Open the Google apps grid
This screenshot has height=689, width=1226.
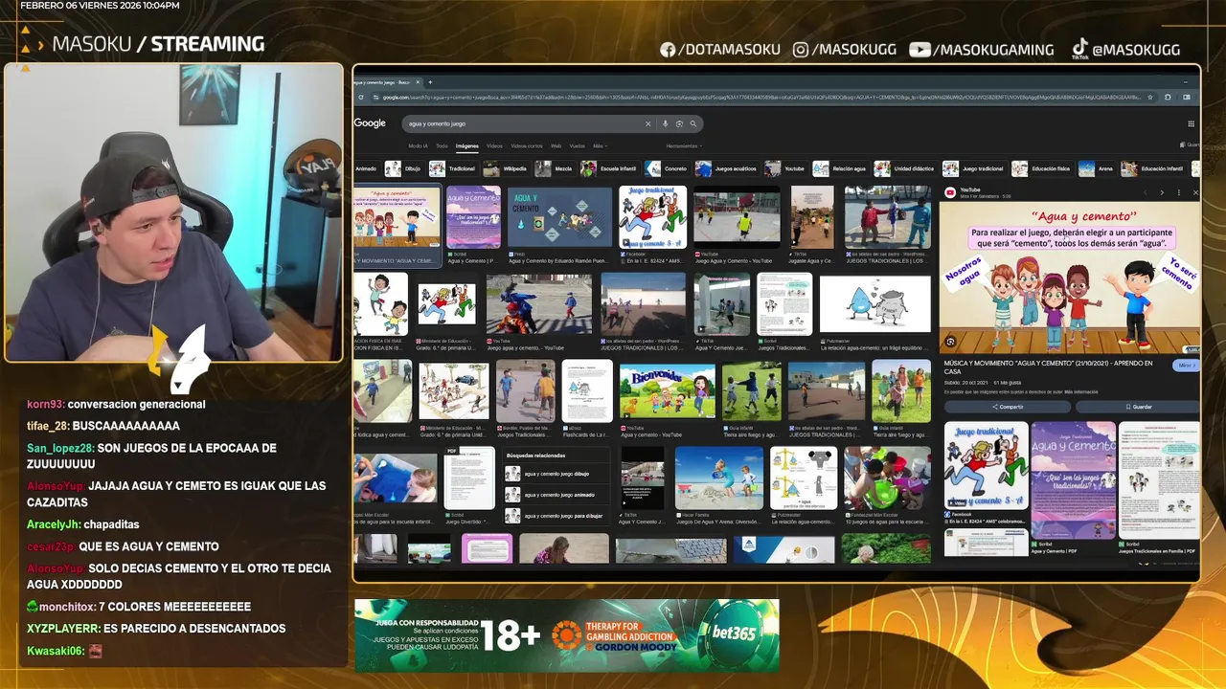pyautogui.click(x=1191, y=123)
